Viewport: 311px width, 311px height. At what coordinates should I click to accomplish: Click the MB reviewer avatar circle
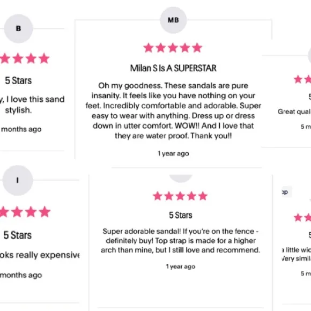tap(173, 20)
